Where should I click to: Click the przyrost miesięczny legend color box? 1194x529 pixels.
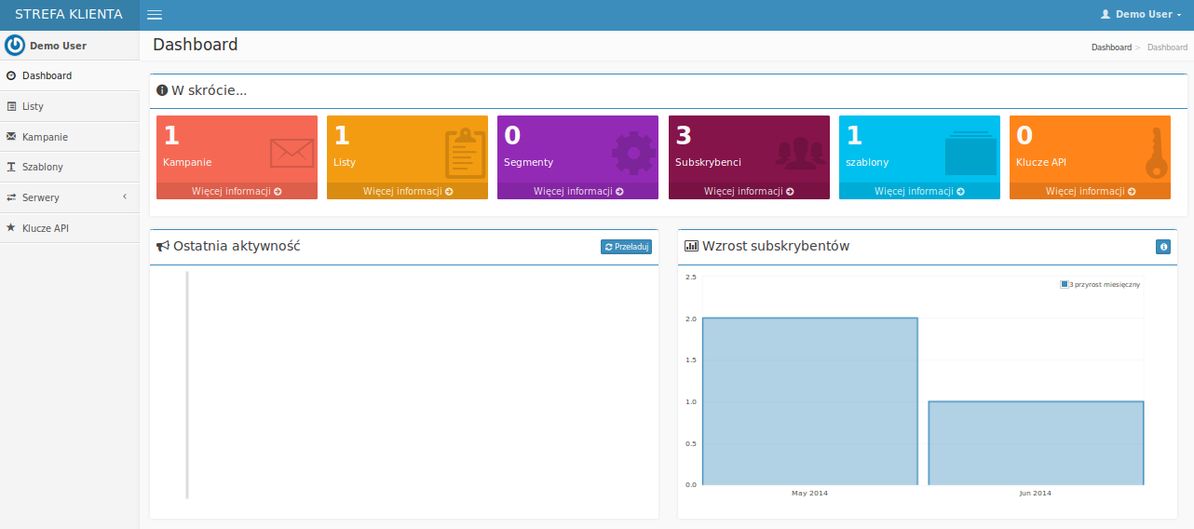[1064, 284]
